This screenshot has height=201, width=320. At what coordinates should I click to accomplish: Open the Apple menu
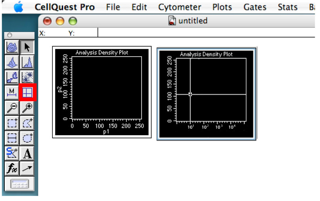[x=18, y=7]
